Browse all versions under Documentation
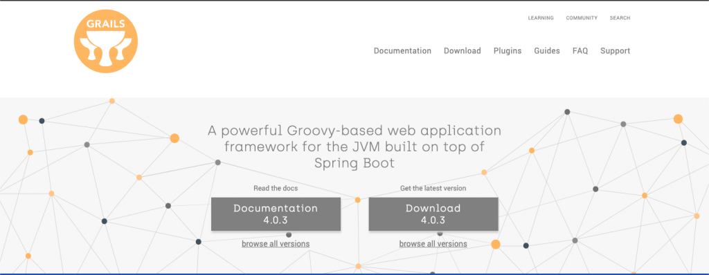This screenshot has height=275, width=709. [x=276, y=244]
